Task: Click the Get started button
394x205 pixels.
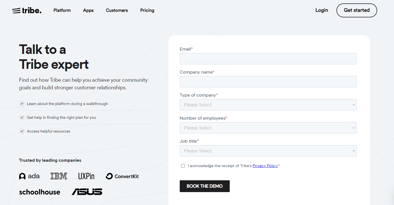Action: (357, 10)
